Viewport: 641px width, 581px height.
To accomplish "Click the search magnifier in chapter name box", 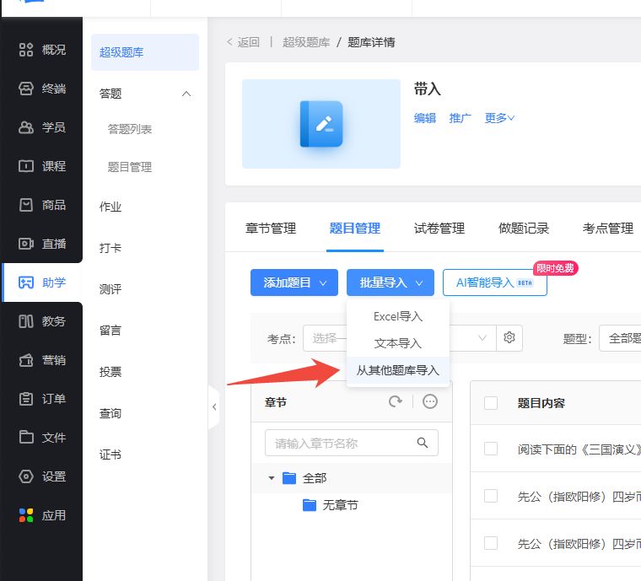I will [423, 443].
